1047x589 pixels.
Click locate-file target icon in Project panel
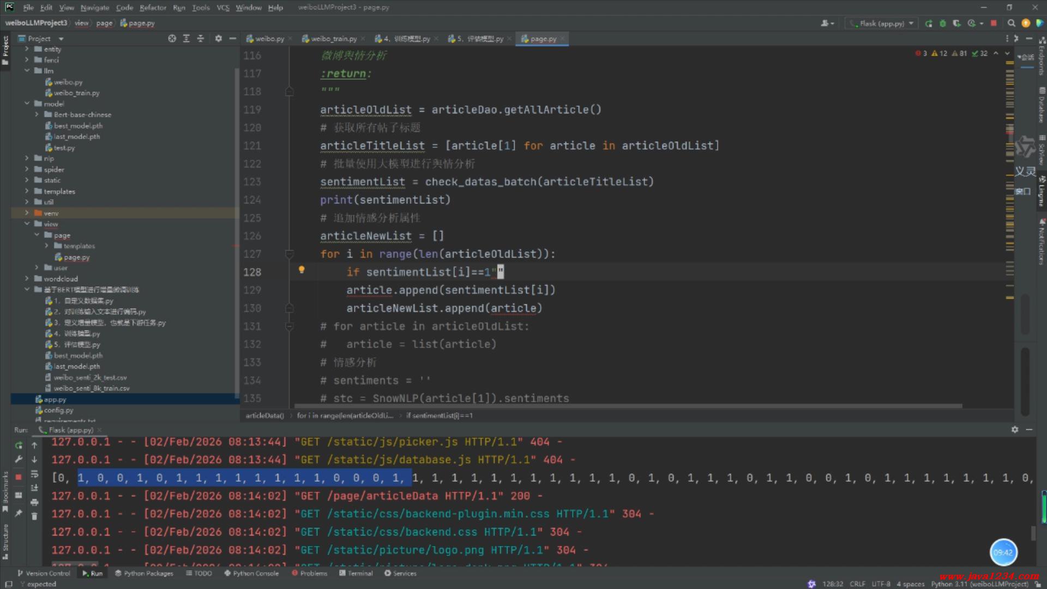coord(172,39)
